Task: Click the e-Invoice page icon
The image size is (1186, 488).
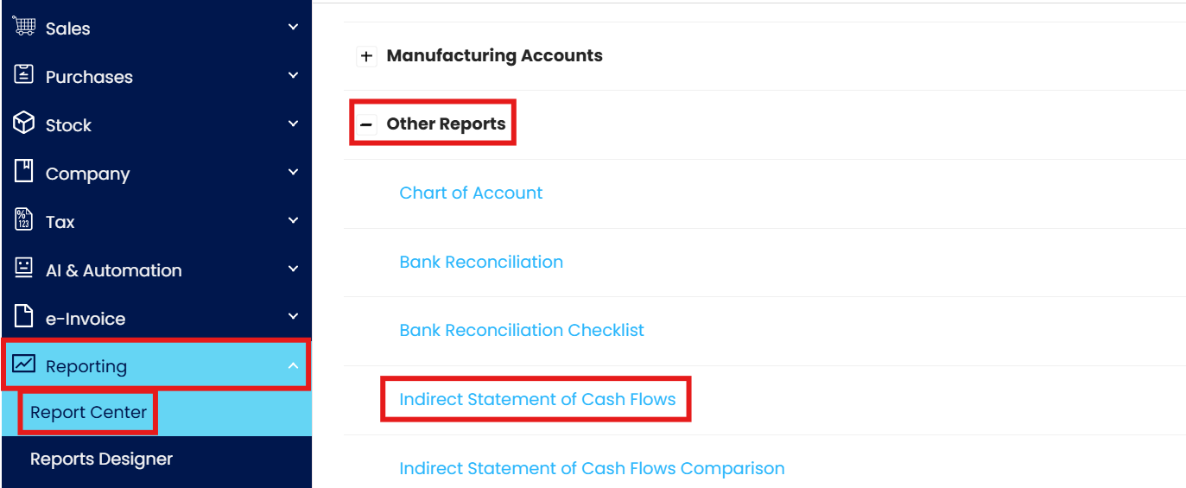Action: [x=23, y=317]
